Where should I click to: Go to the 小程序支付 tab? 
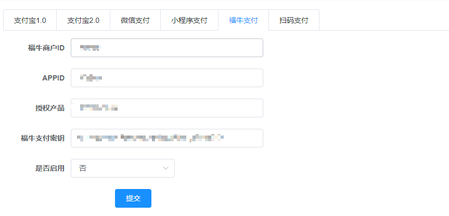point(189,21)
